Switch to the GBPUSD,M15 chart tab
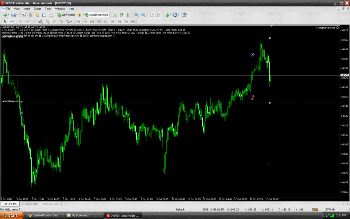Screen dimensions: 350x219 [51, 204]
